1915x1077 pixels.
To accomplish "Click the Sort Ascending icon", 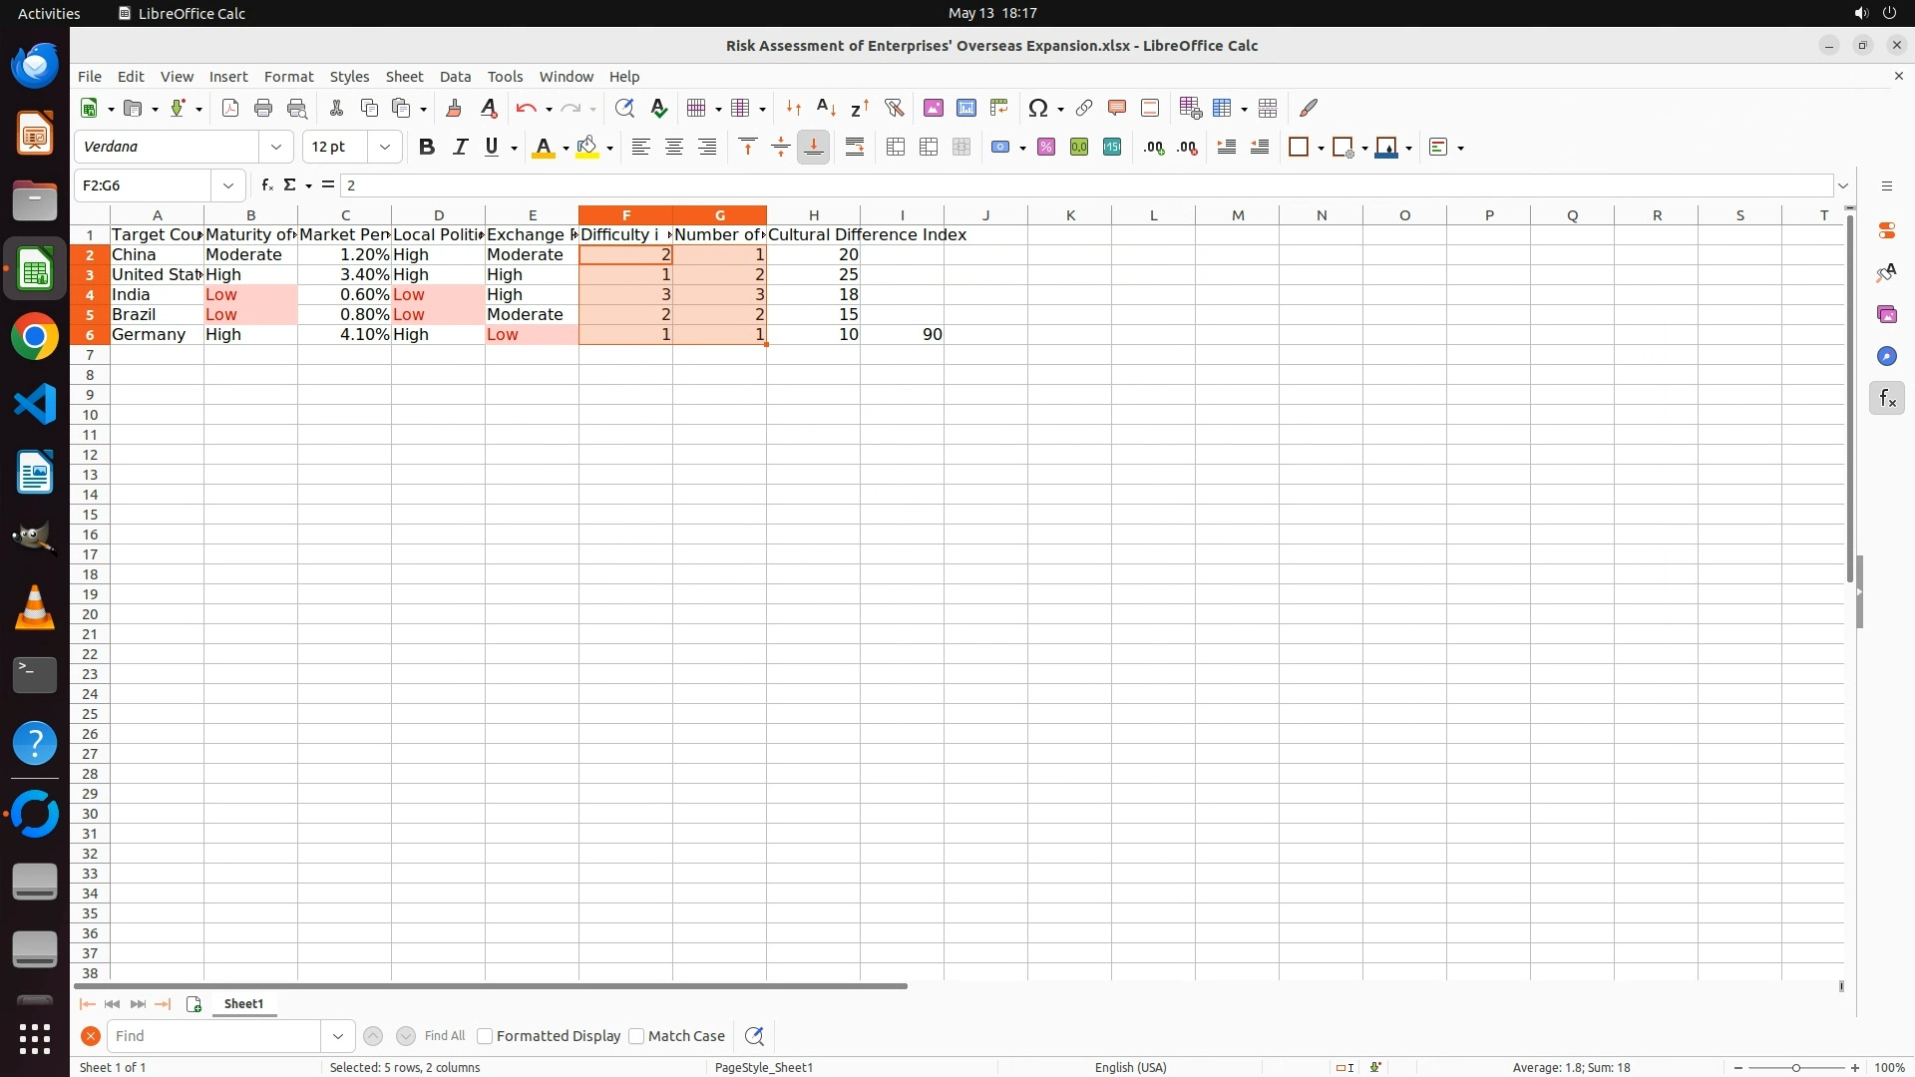I will pyautogui.click(x=825, y=108).
